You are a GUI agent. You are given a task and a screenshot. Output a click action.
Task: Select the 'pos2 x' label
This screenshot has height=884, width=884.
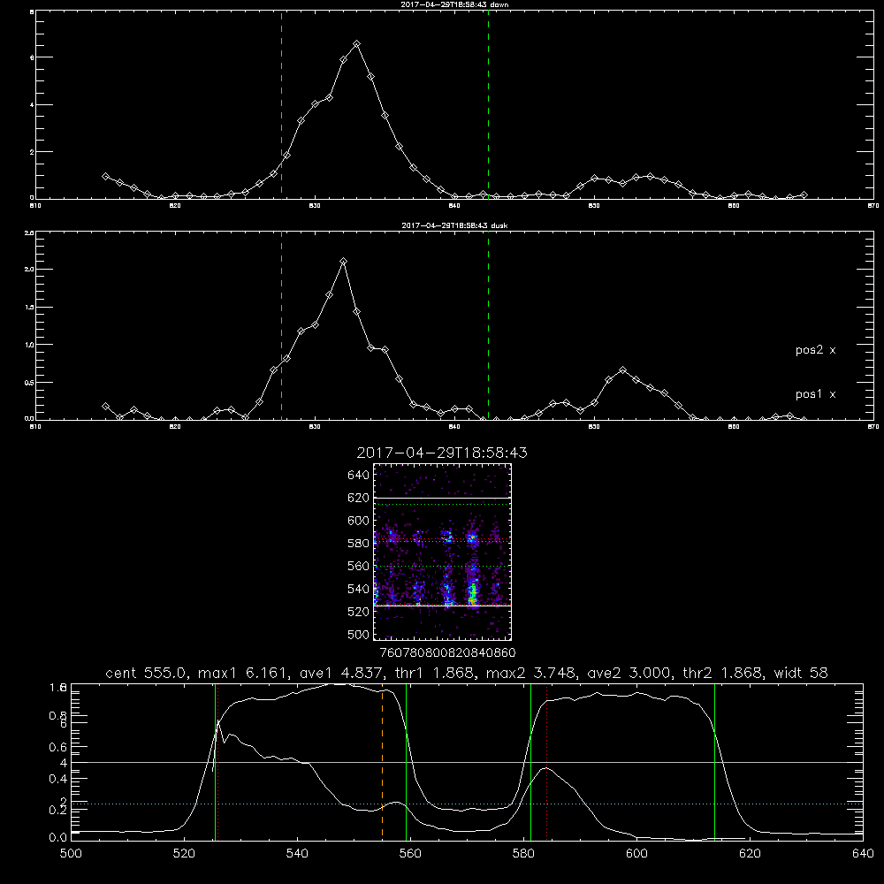coord(815,350)
